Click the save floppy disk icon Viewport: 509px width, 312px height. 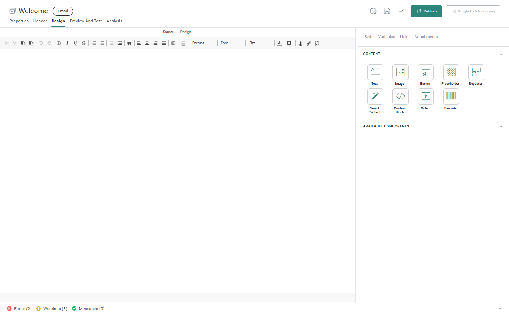pyautogui.click(x=387, y=11)
